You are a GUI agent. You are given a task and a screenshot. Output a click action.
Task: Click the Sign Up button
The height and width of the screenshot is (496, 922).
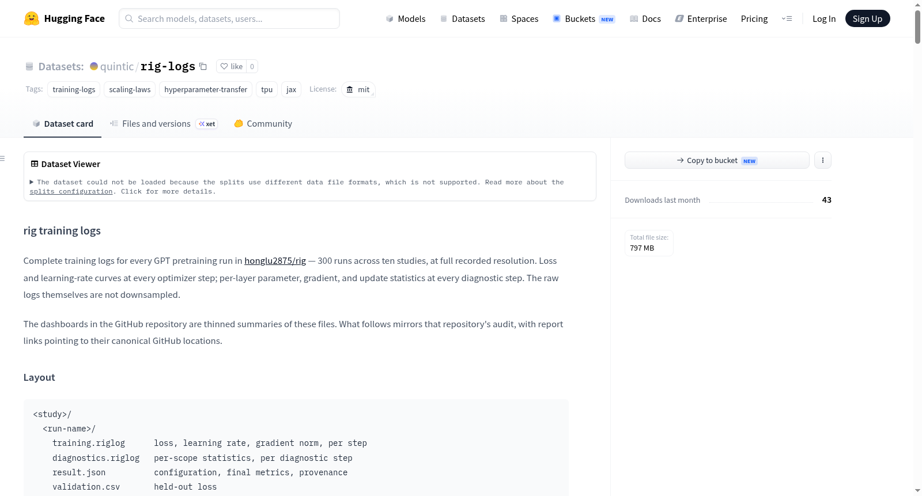click(x=867, y=18)
